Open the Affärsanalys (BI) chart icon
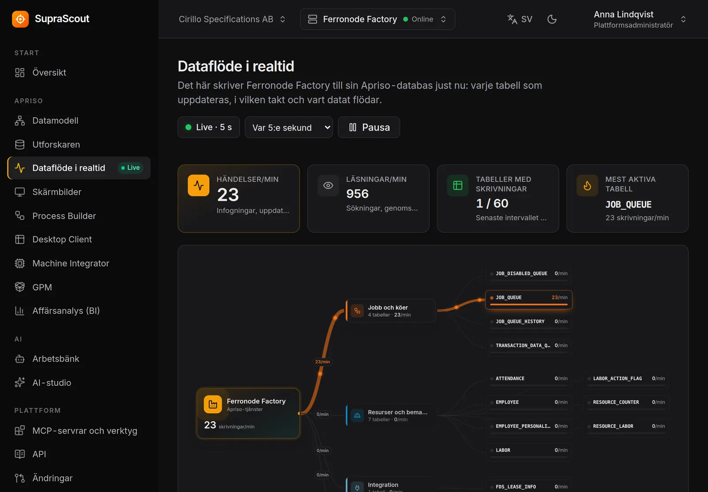 pyautogui.click(x=20, y=311)
